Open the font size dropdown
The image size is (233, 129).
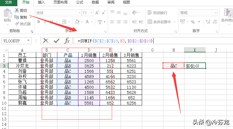(91, 13)
